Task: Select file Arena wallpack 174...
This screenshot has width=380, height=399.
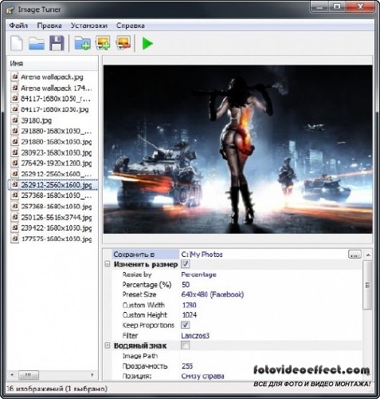Action: click(x=57, y=88)
